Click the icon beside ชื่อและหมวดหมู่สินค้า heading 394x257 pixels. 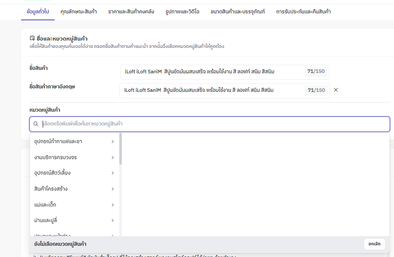[32, 38]
